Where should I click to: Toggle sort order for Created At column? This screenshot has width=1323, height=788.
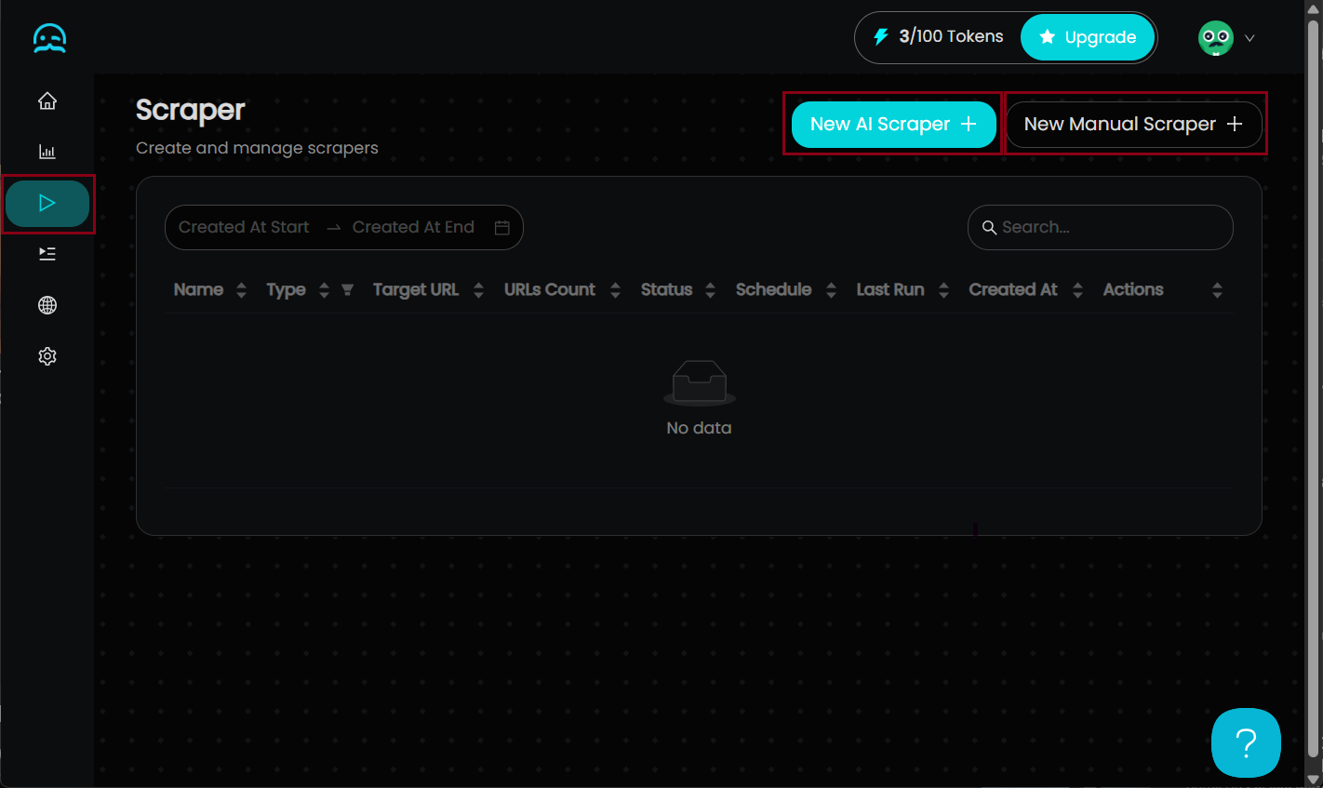click(1076, 289)
